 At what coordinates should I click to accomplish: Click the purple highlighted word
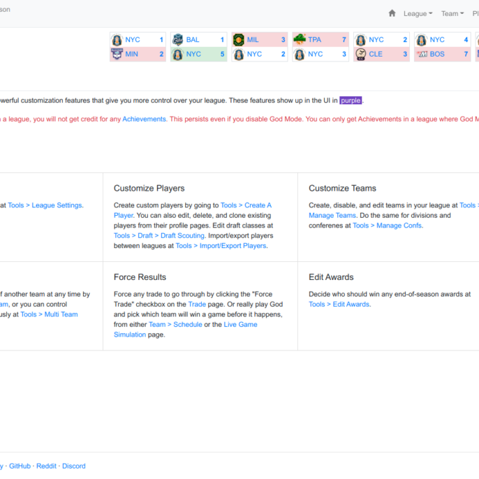click(351, 101)
